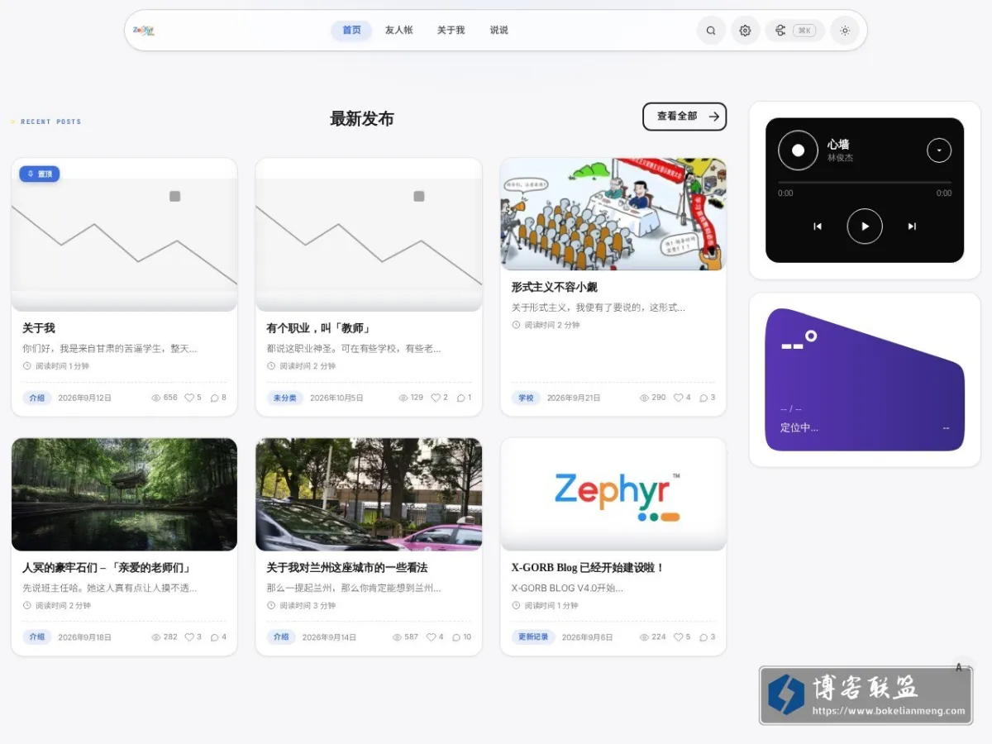Screen dimensions: 992x744
Task: Open the 关于我 nav item
Action: point(451,31)
